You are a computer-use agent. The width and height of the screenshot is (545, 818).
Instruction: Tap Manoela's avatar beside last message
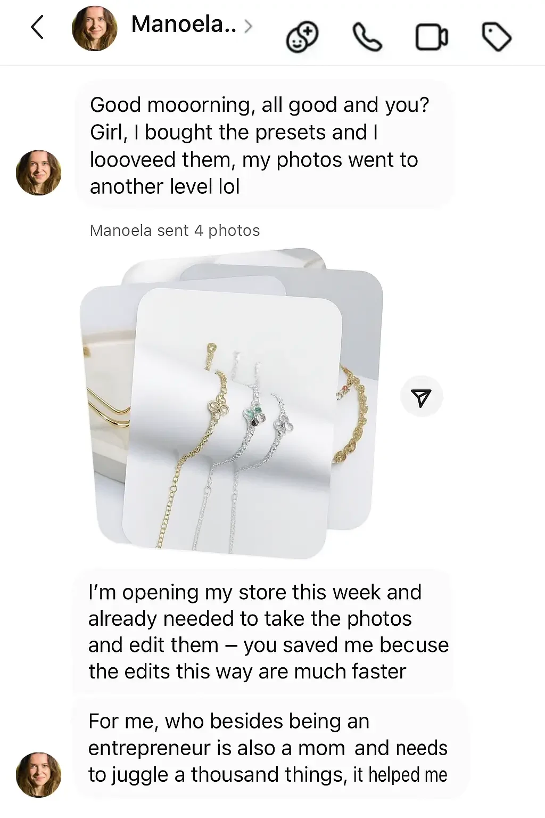(38, 774)
